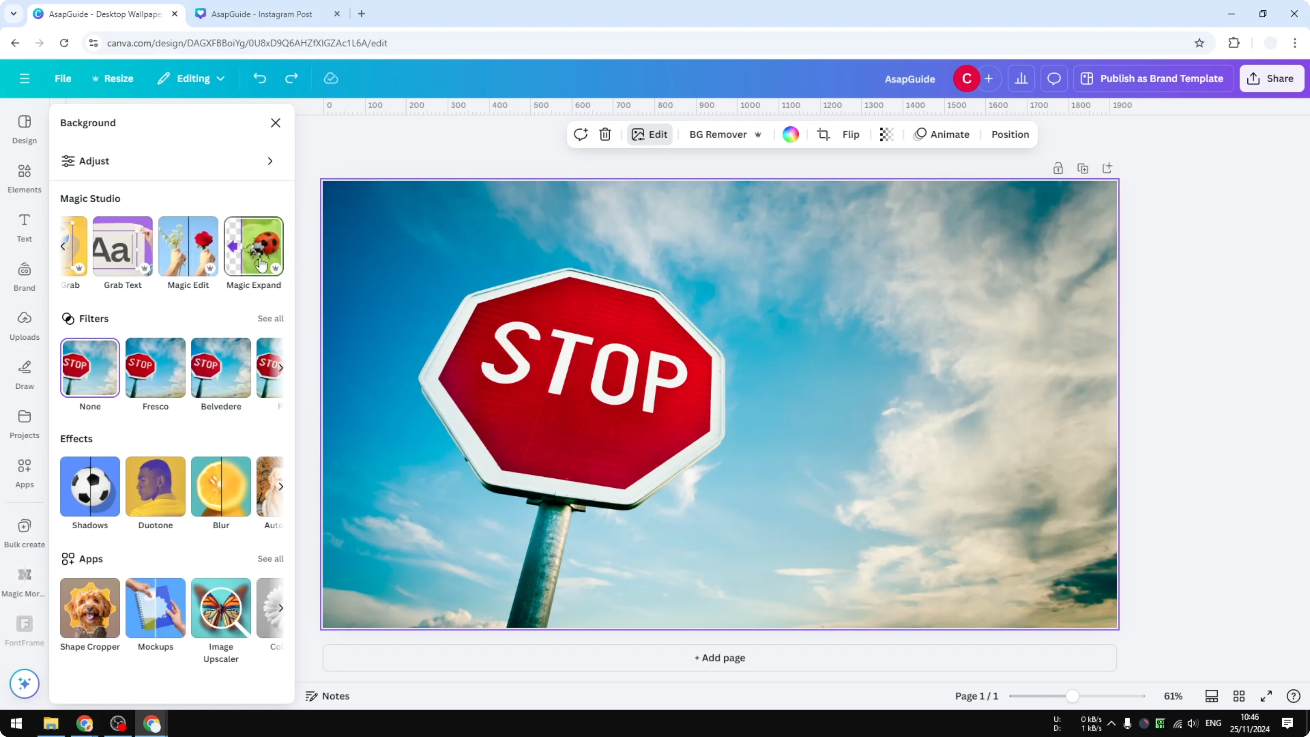1310x737 pixels.
Task: Open transparency settings for the image
Action: 886,134
